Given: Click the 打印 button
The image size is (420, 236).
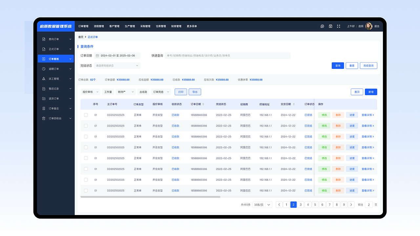Looking at the screenshot, I should 181,92.
